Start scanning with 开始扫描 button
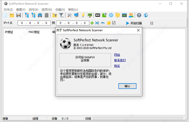Viewport: 189px width, 122px height. pos(134,23)
